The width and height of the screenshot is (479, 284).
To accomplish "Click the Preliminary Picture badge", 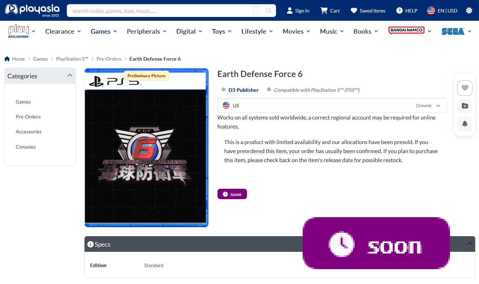I will [147, 76].
